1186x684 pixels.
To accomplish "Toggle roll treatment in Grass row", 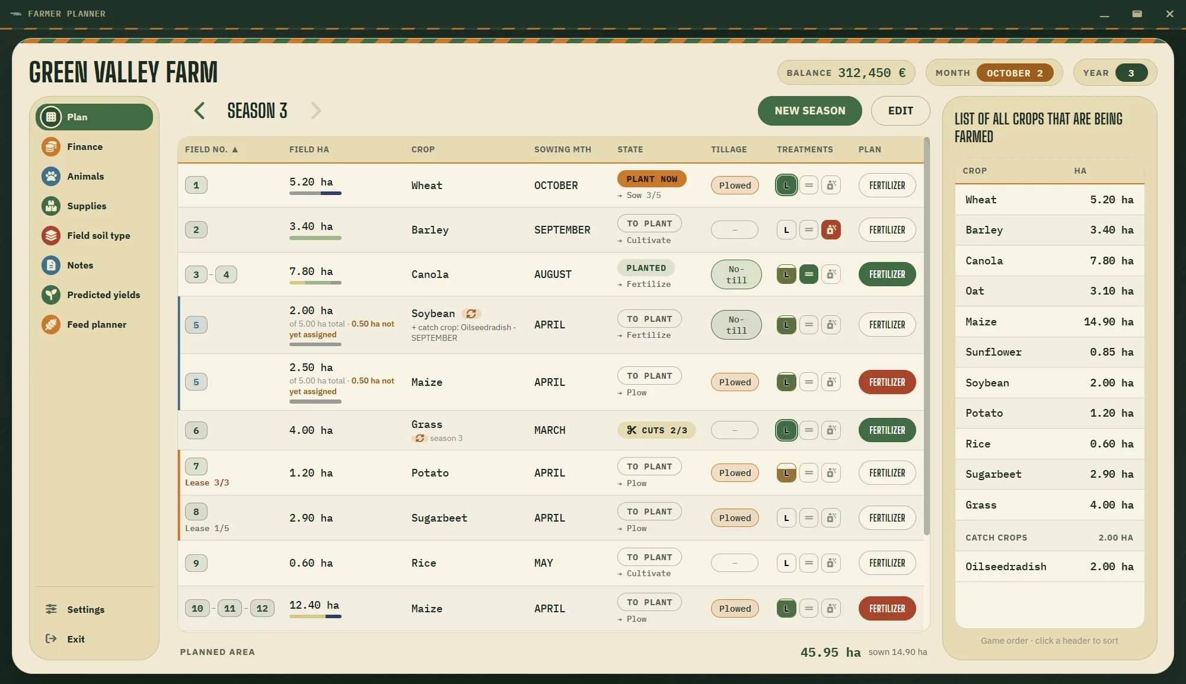I will tap(809, 430).
